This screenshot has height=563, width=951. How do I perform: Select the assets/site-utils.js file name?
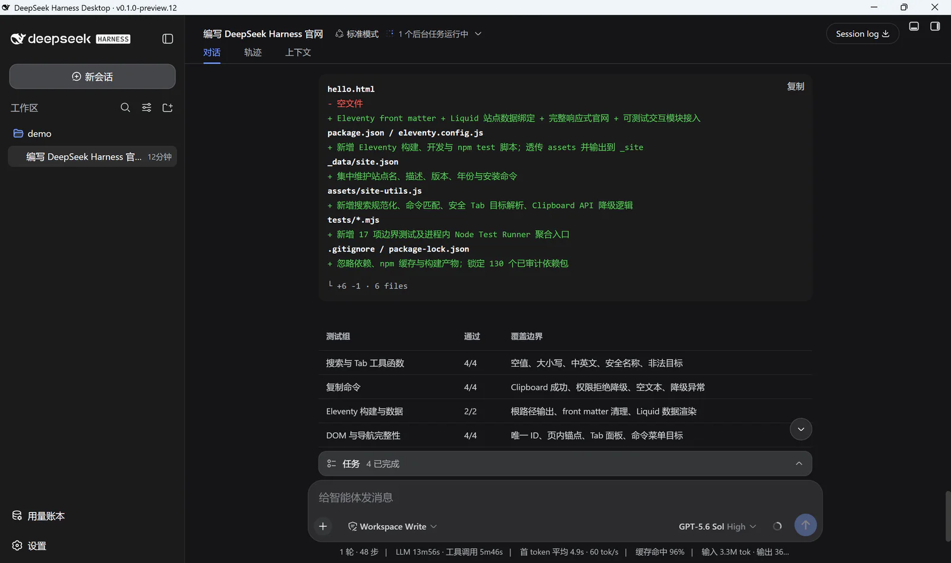coord(374,191)
